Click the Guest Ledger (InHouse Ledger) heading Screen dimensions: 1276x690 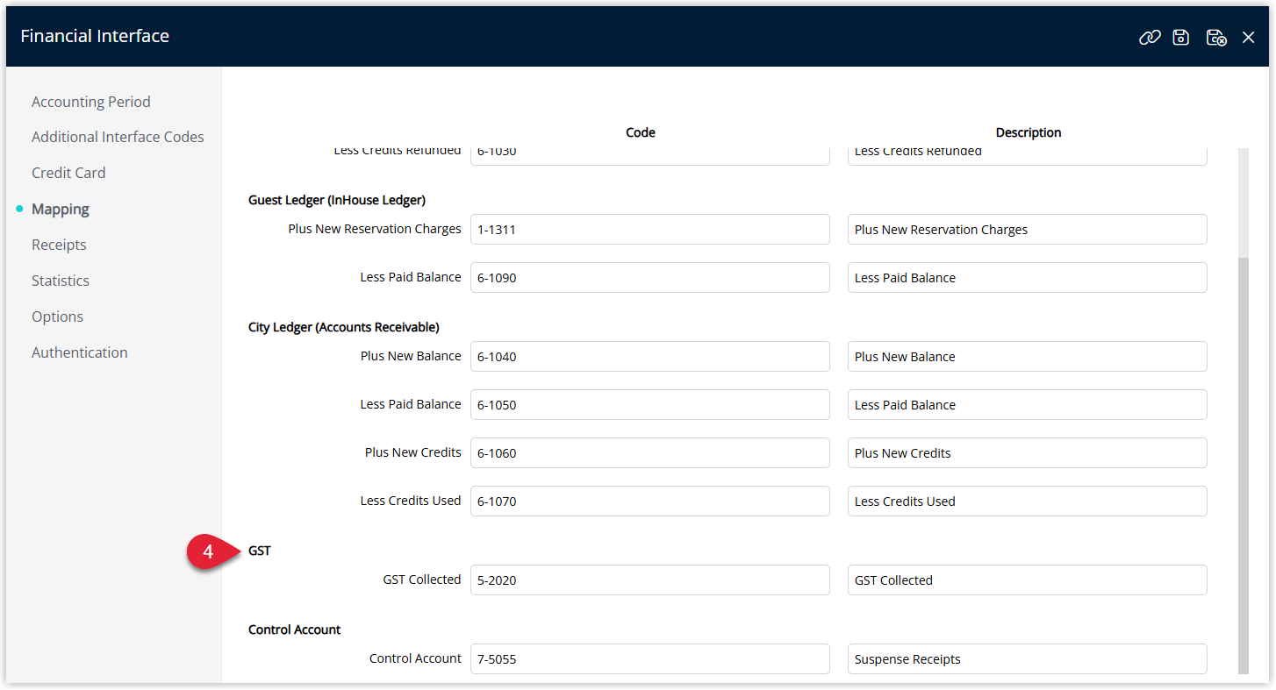point(337,200)
